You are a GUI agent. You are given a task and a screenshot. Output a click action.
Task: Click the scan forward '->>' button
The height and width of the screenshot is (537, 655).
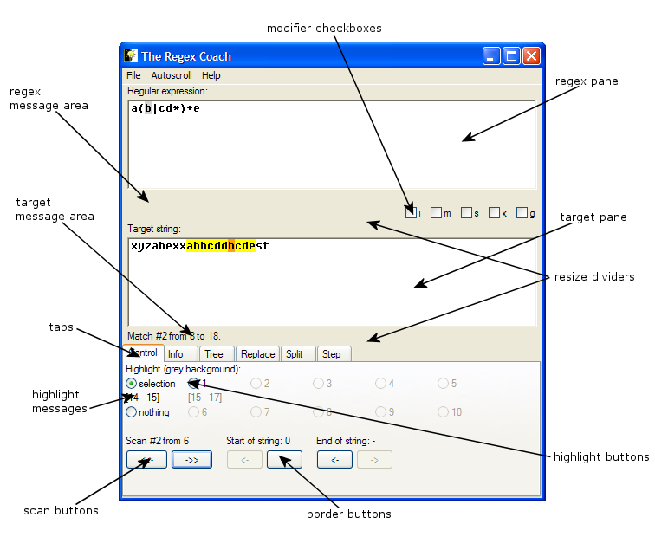[191, 460]
